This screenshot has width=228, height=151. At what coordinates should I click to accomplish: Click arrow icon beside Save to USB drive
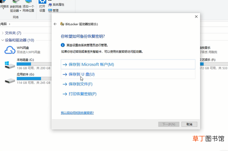65,74
